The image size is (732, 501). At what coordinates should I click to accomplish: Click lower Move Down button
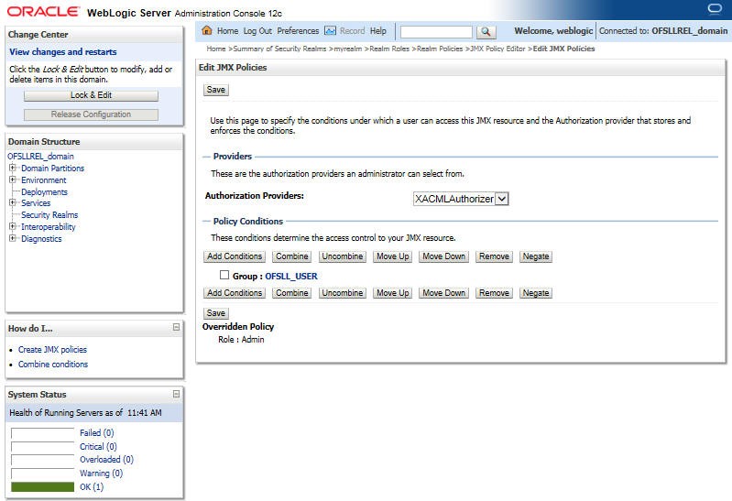(x=443, y=293)
